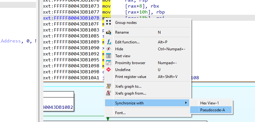The width and height of the screenshot is (255, 122).
Task: Click the Proximity browser icon
Action: click(x=109, y=63)
